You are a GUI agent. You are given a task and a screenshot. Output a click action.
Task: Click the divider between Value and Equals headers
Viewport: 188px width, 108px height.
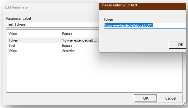pyautogui.click(x=60, y=34)
